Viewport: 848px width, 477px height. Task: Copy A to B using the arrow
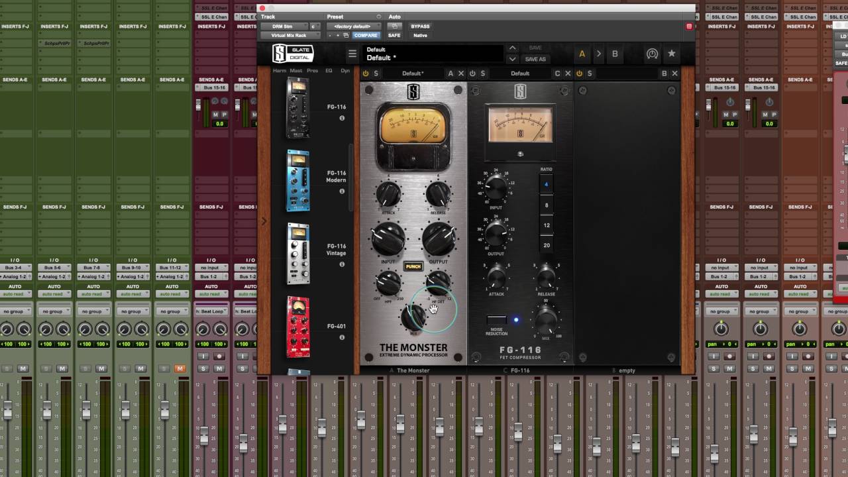(598, 54)
